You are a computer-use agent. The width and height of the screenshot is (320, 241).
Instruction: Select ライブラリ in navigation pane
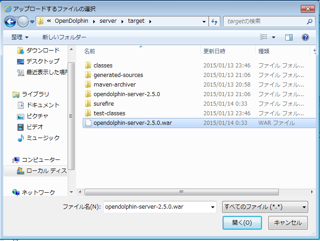point(31,94)
